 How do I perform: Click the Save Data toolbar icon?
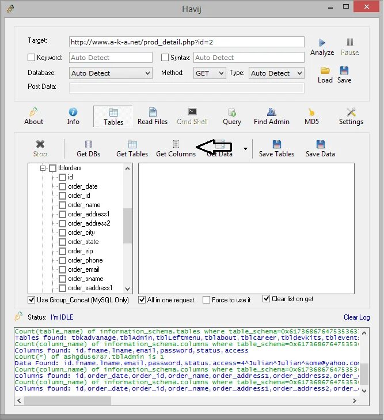click(321, 144)
